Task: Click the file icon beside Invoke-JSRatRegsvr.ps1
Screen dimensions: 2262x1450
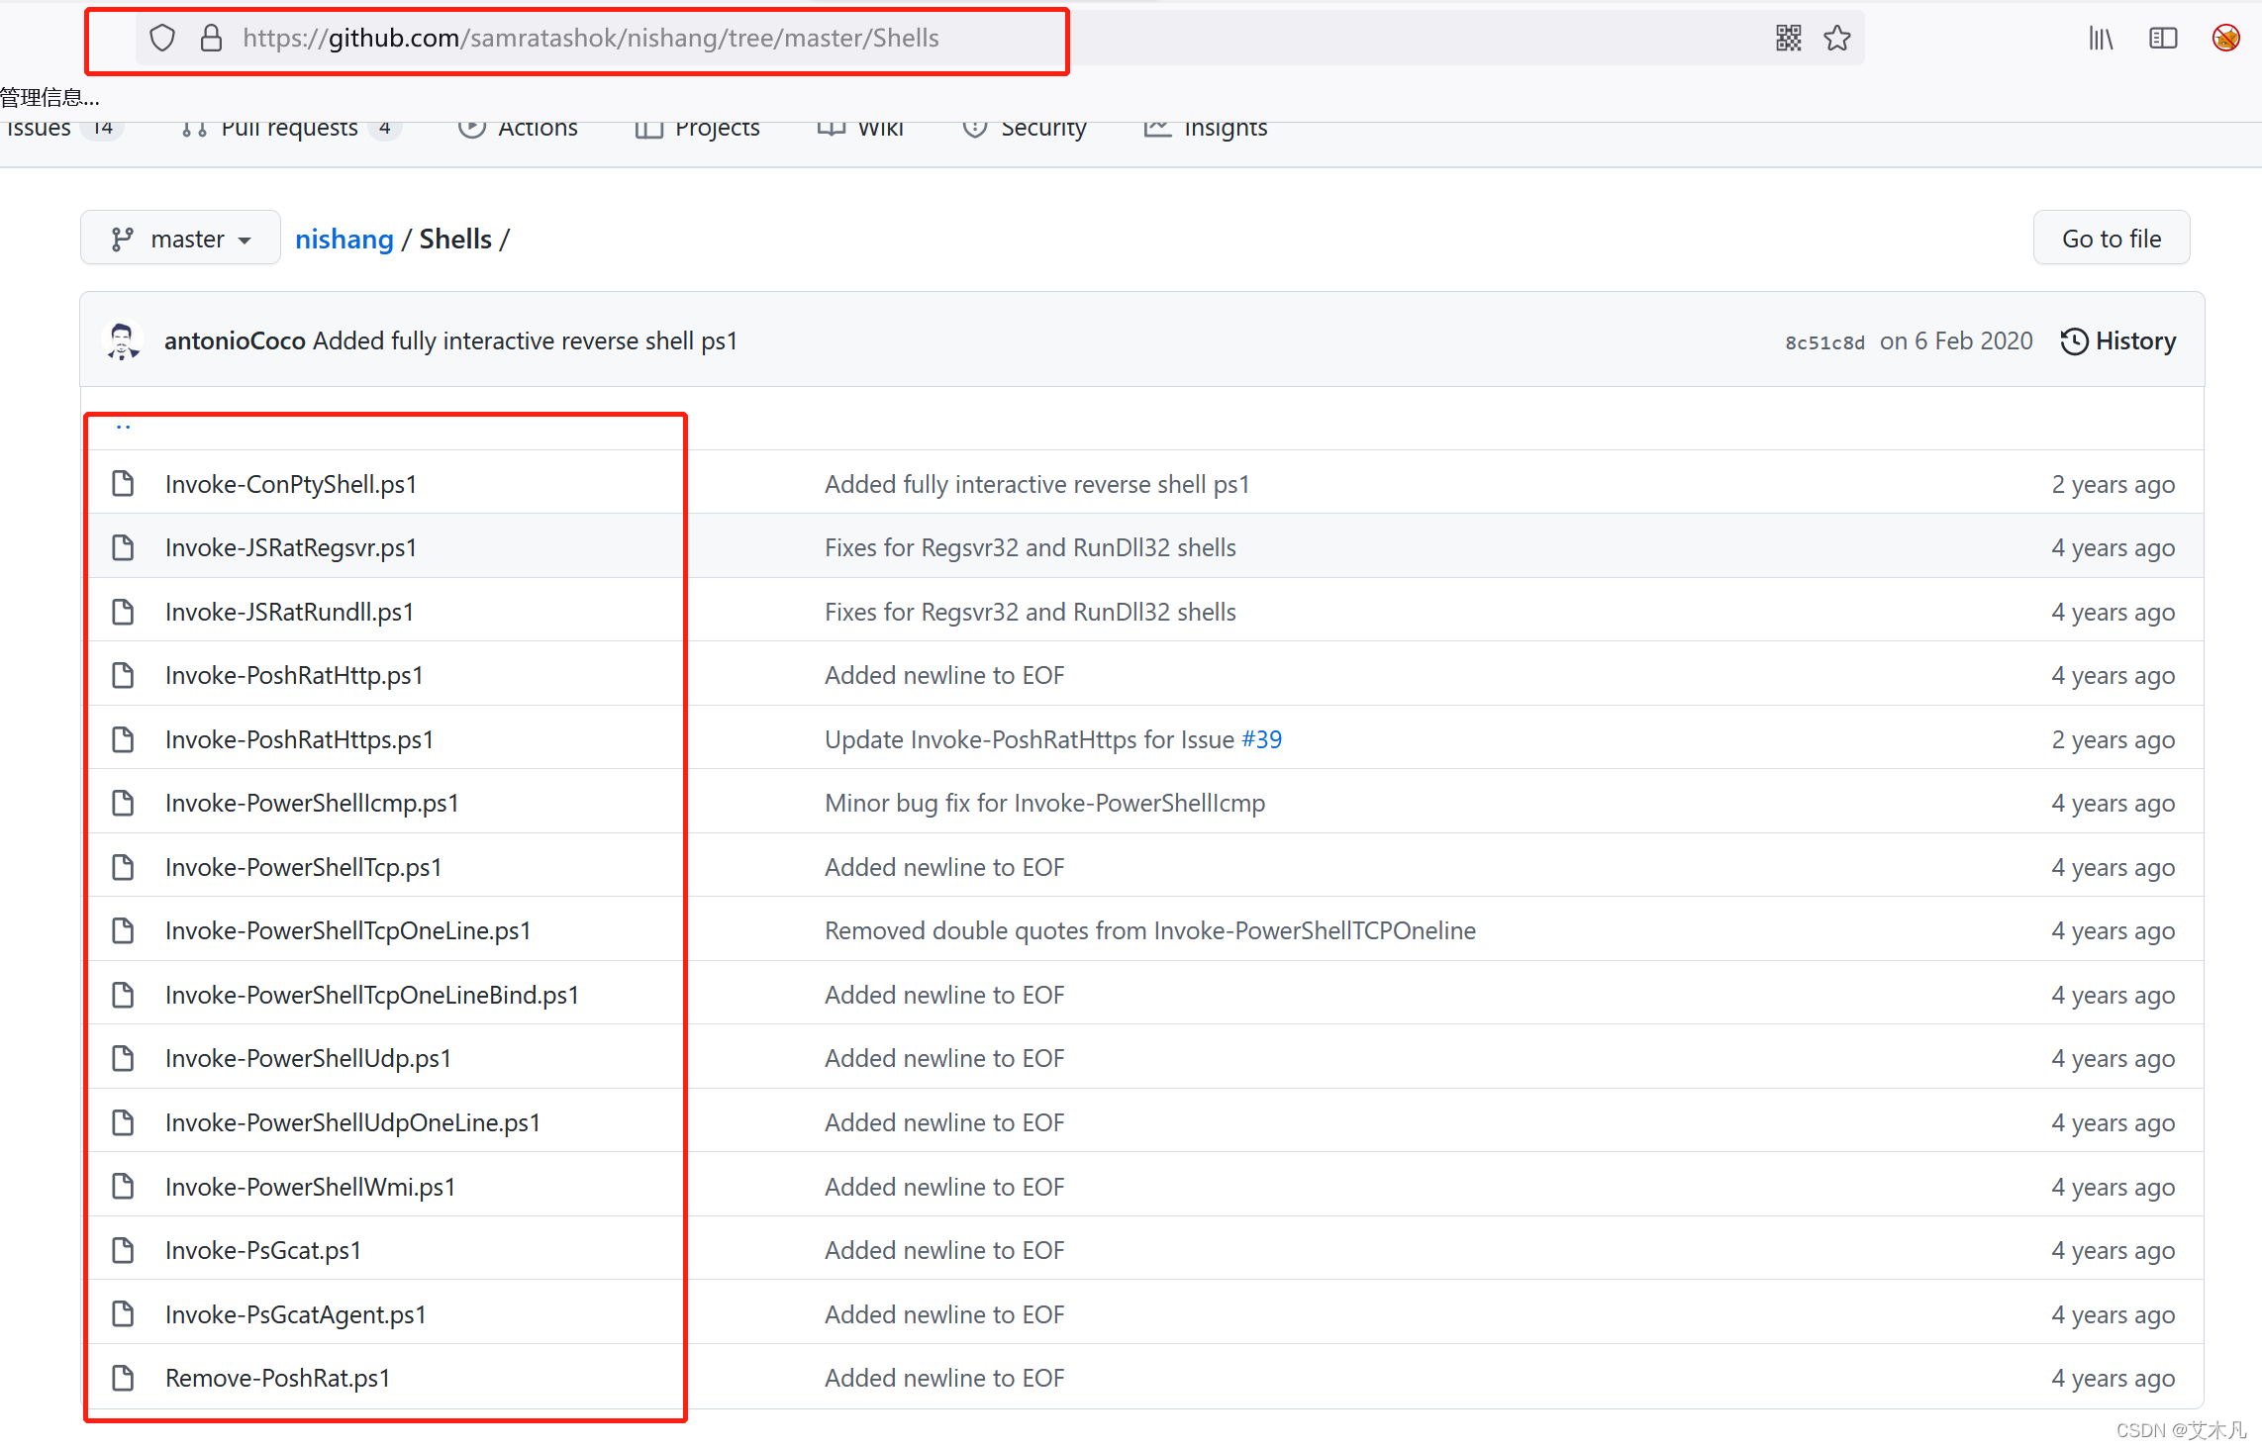Action: coord(123,547)
